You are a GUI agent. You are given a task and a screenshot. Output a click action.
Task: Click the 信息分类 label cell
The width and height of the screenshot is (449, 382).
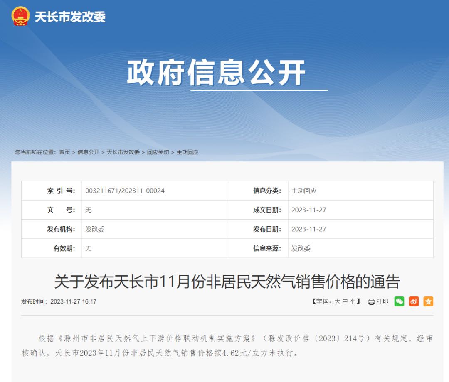258,191
